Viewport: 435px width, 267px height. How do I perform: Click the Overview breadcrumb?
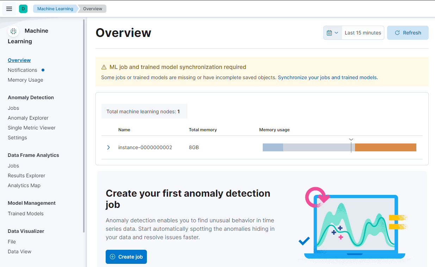click(x=92, y=8)
